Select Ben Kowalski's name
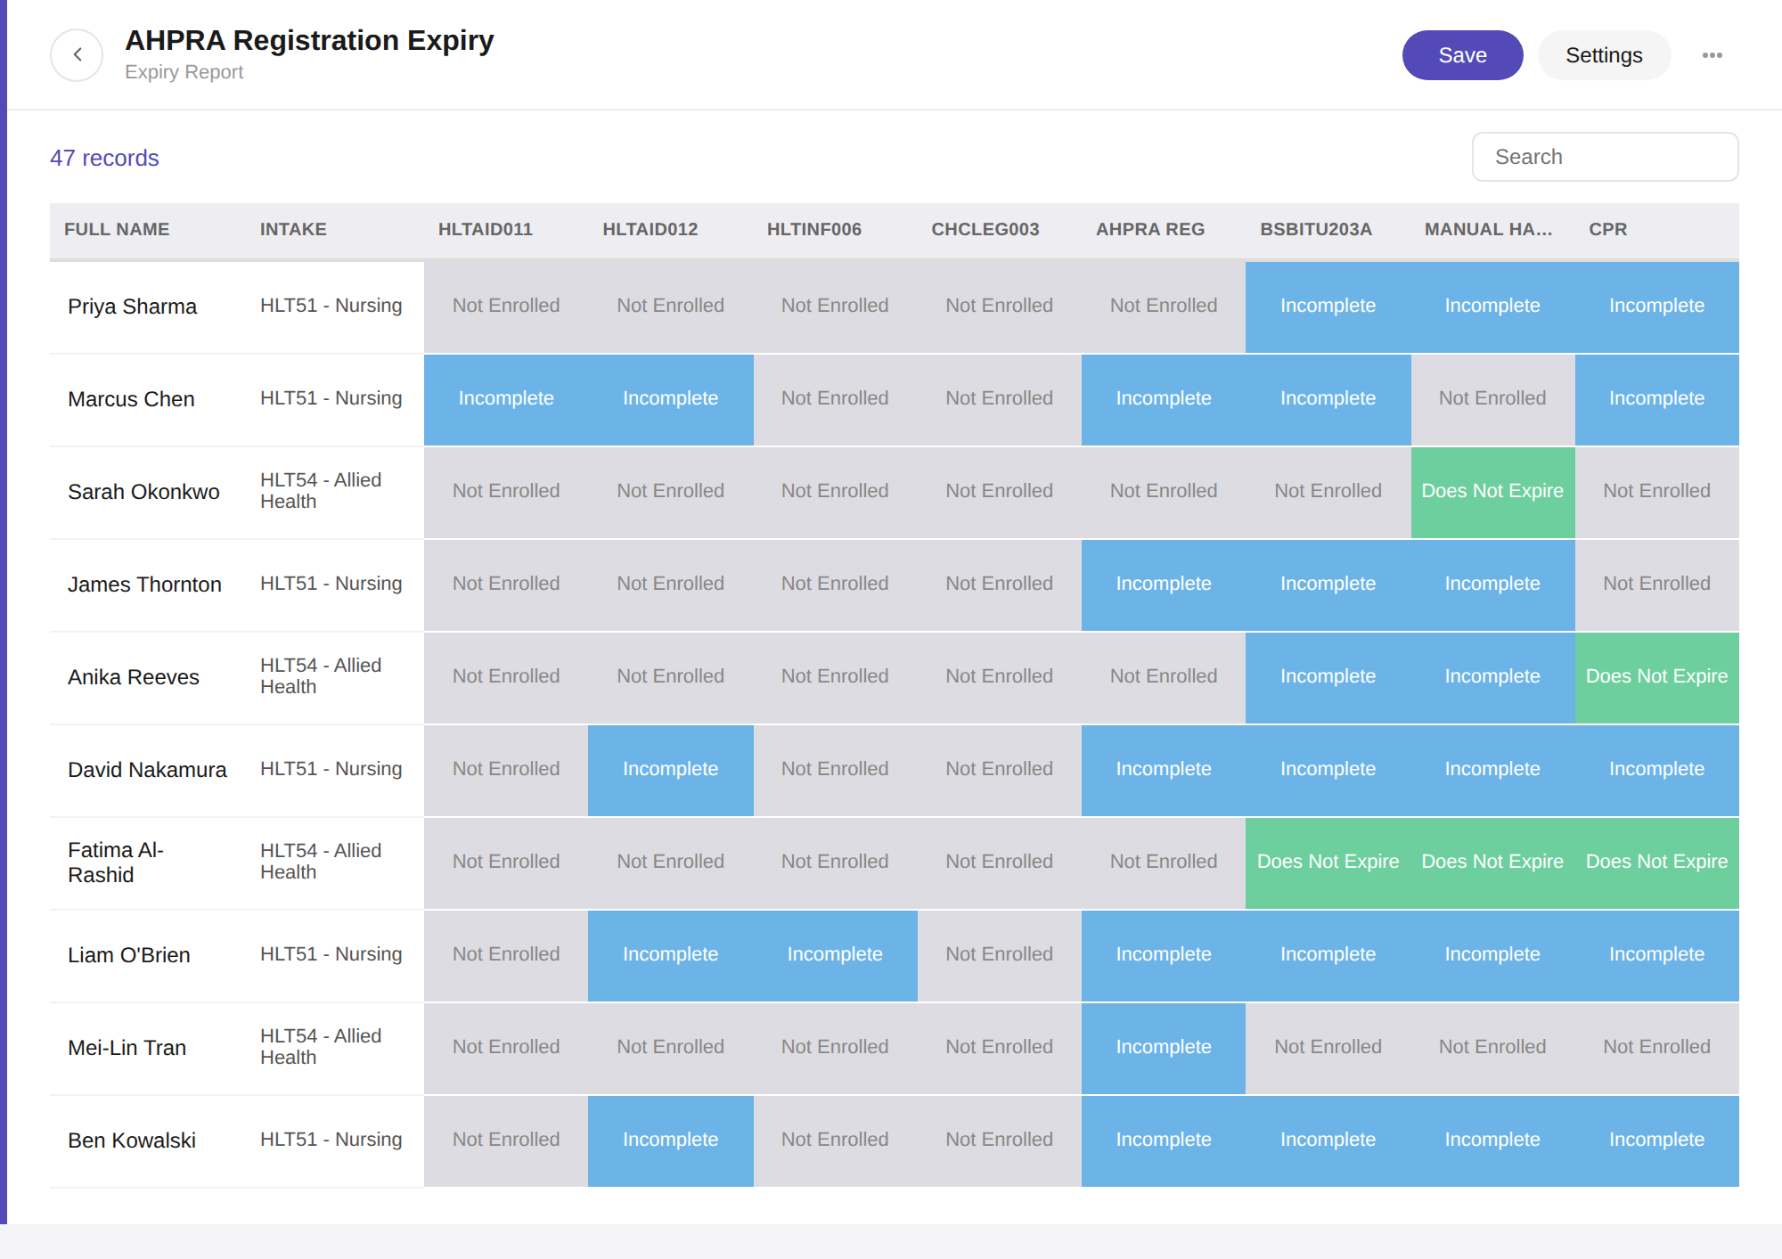Image resolution: width=1782 pixels, height=1259 pixels. (132, 1140)
